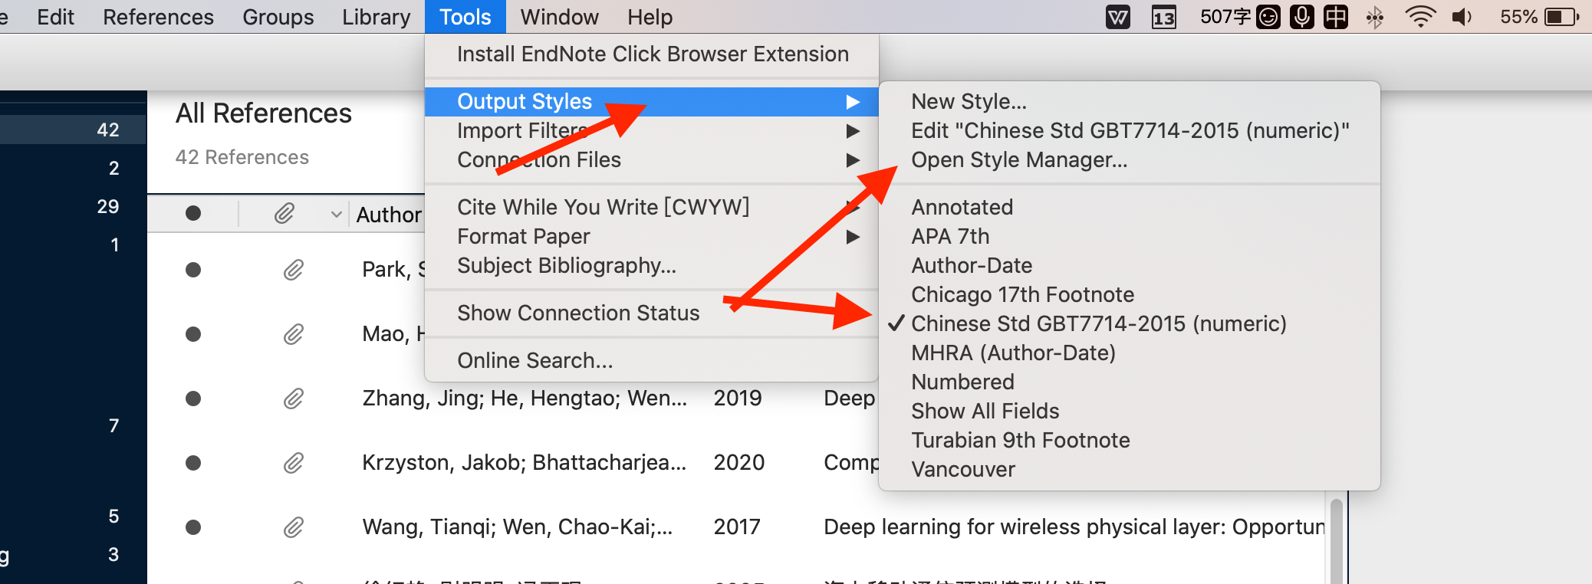Open the Tools menu
This screenshot has width=1592, height=584.
coord(465,17)
